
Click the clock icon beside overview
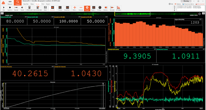(199, 14)
